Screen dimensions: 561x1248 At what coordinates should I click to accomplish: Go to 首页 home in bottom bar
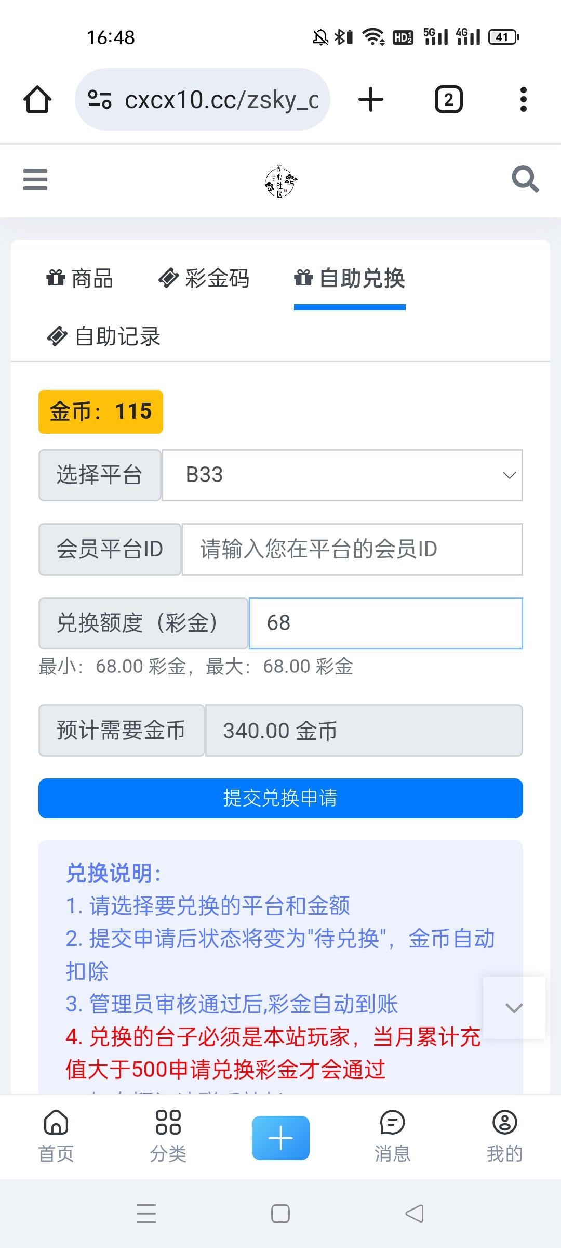coord(56,1136)
